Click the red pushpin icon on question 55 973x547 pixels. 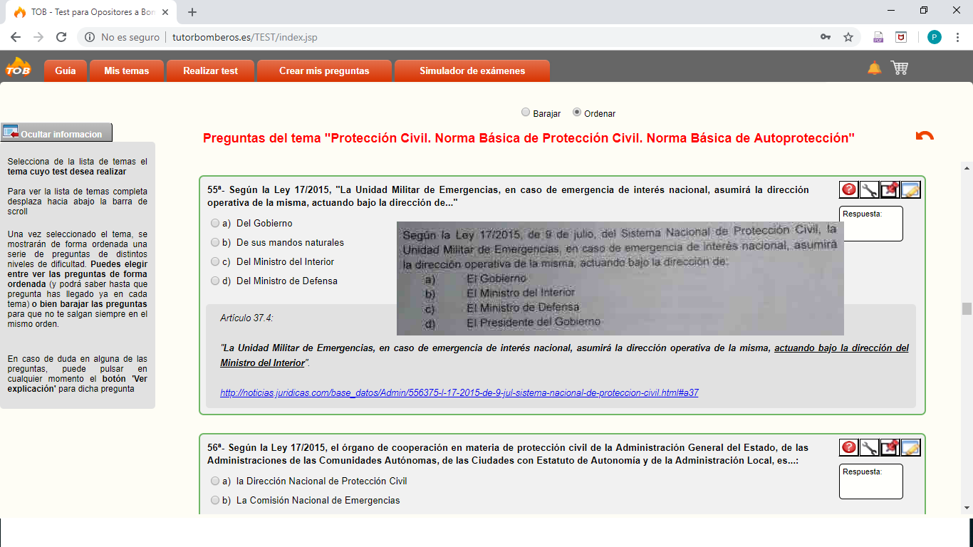click(x=890, y=189)
